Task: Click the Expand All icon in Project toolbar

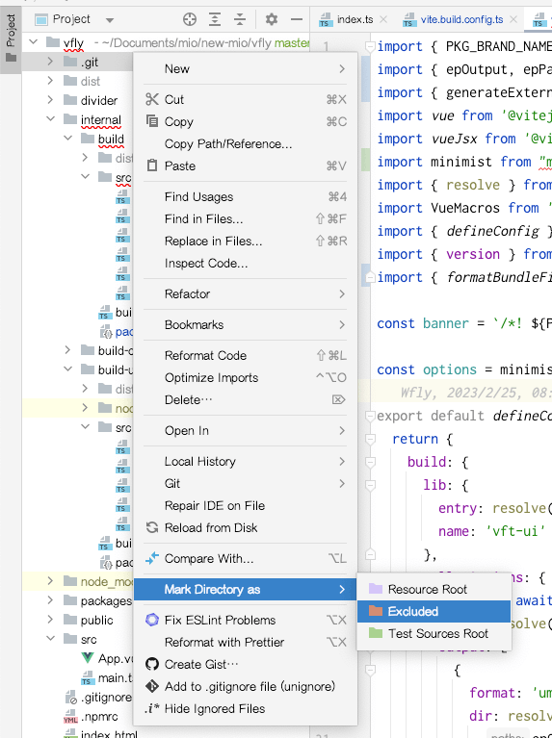Action: [215, 19]
